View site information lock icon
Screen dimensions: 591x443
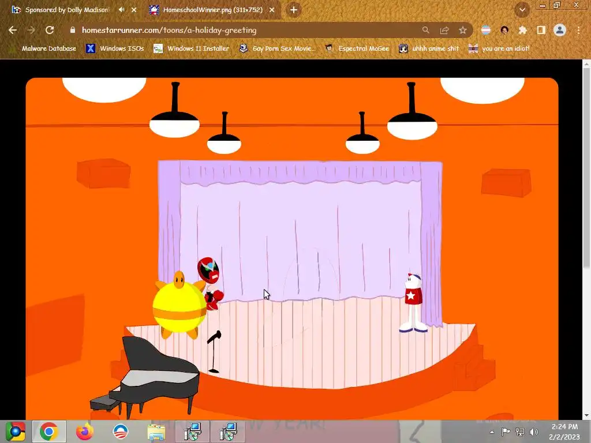point(73,30)
